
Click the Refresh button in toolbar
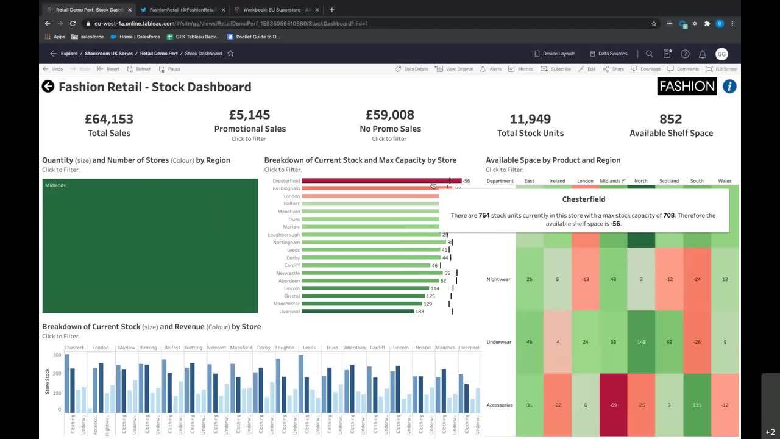coord(140,69)
